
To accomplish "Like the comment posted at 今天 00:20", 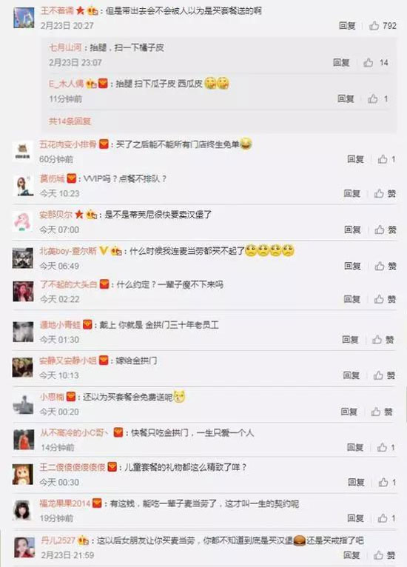I will (x=382, y=412).
